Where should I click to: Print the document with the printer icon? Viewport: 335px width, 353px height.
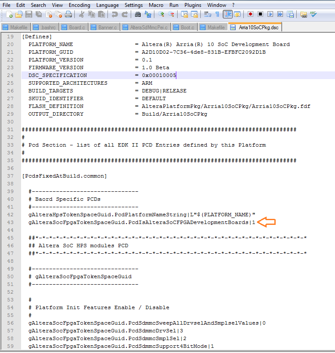68,15
